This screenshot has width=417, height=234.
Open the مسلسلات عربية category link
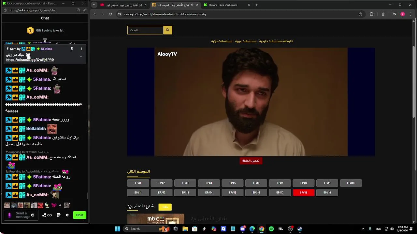click(x=246, y=41)
